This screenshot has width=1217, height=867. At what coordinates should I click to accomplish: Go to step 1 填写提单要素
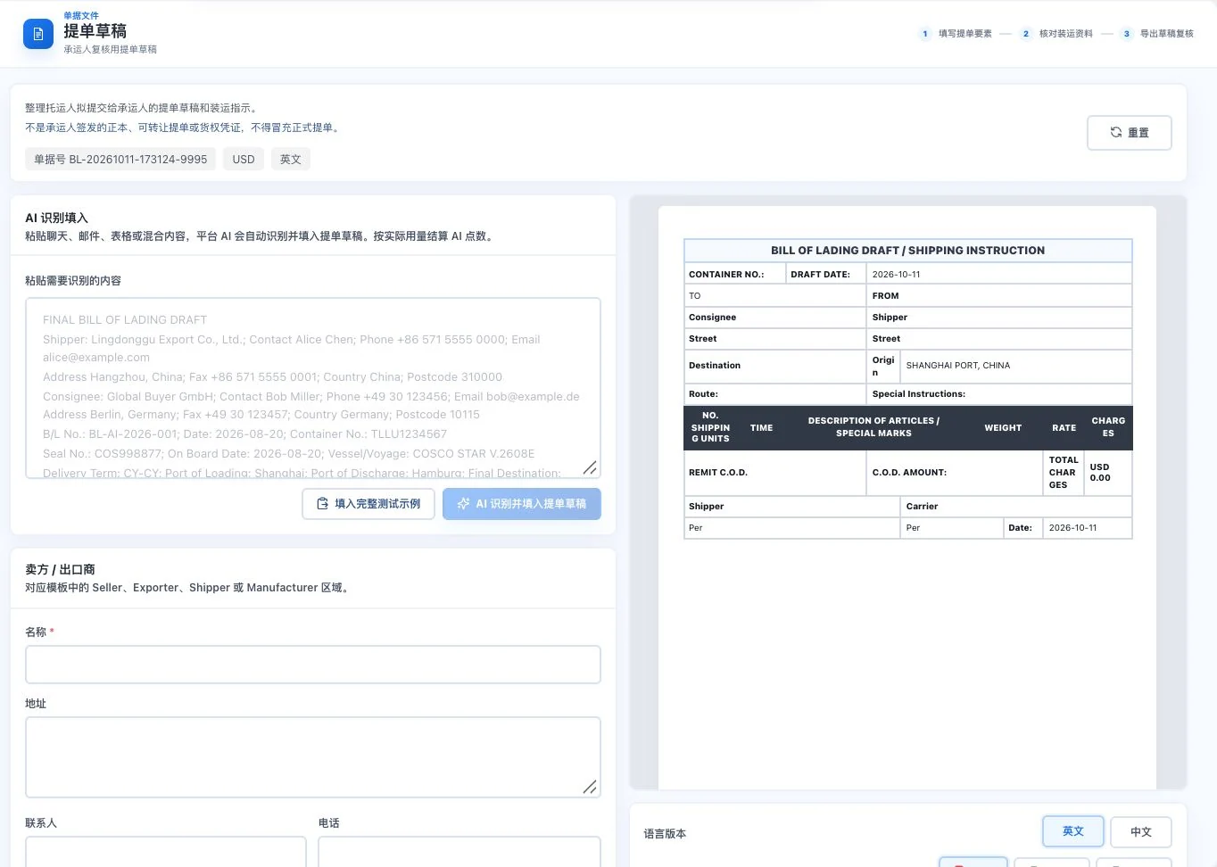click(x=956, y=34)
